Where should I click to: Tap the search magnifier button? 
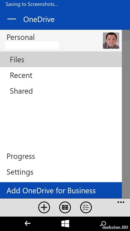pos(103,224)
